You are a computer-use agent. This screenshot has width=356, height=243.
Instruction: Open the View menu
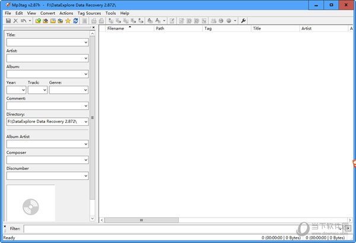click(31, 13)
